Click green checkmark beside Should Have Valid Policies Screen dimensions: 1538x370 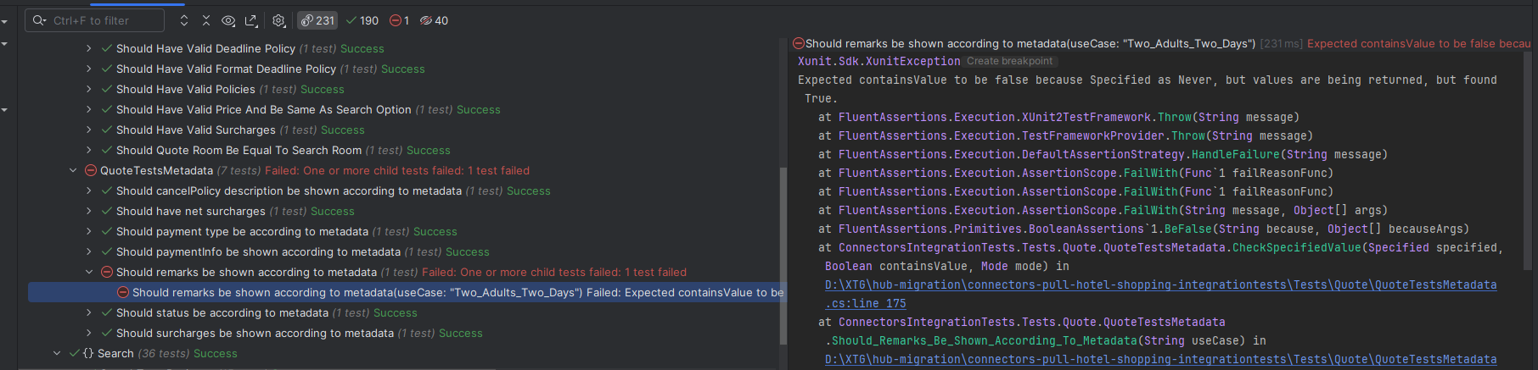pyautogui.click(x=107, y=90)
